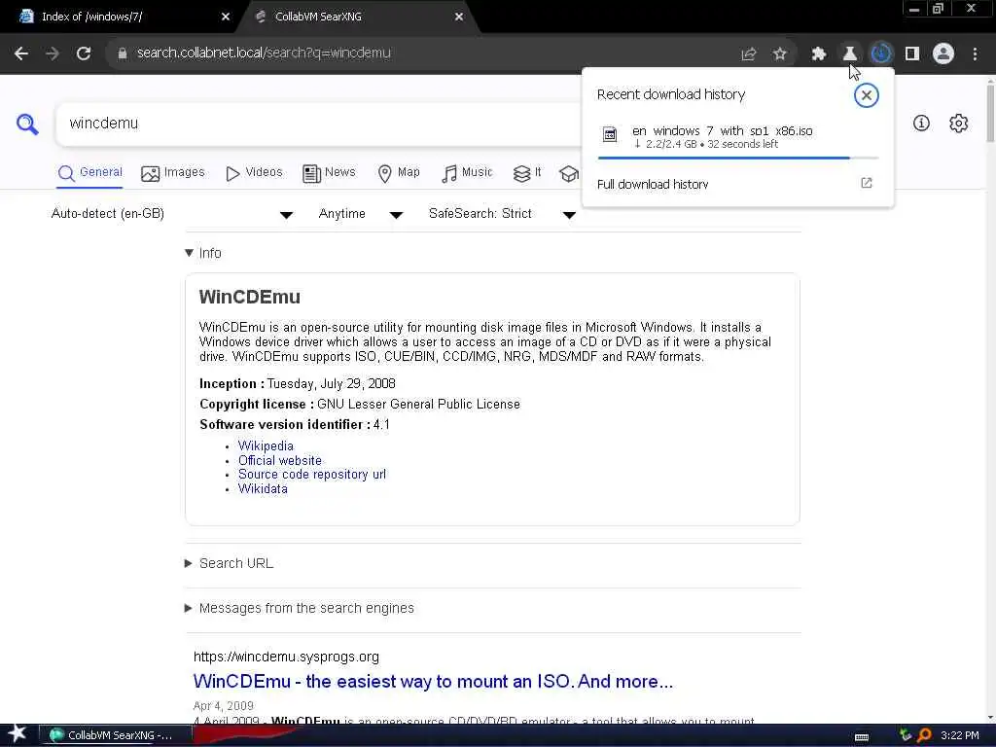Switch to Map search category
The image size is (996, 747).
pos(399,173)
